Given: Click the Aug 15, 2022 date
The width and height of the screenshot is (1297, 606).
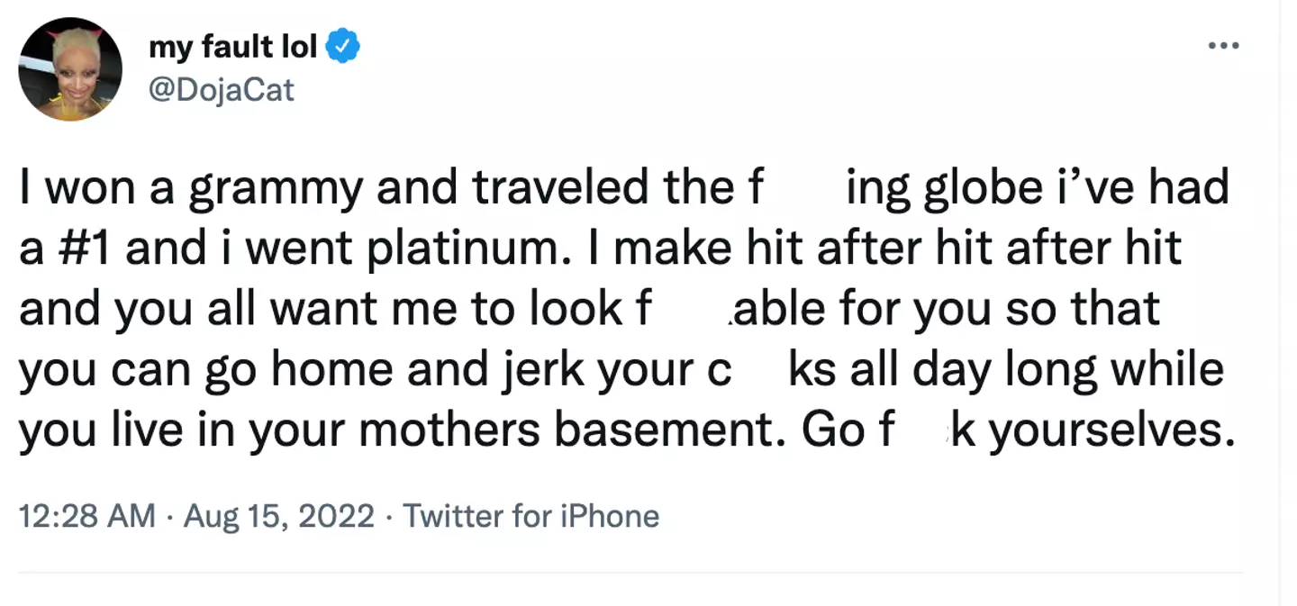Looking at the screenshot, I should click(278, 516).
